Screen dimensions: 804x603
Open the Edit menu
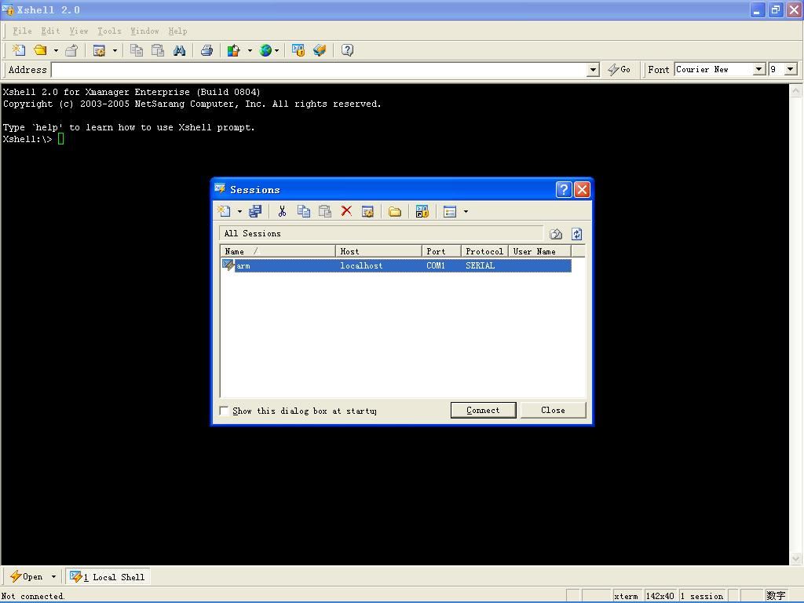coord(50,31)
